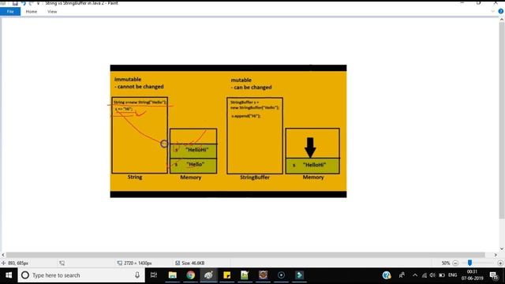
Task: Click the network signal icon
Action: 425,275
